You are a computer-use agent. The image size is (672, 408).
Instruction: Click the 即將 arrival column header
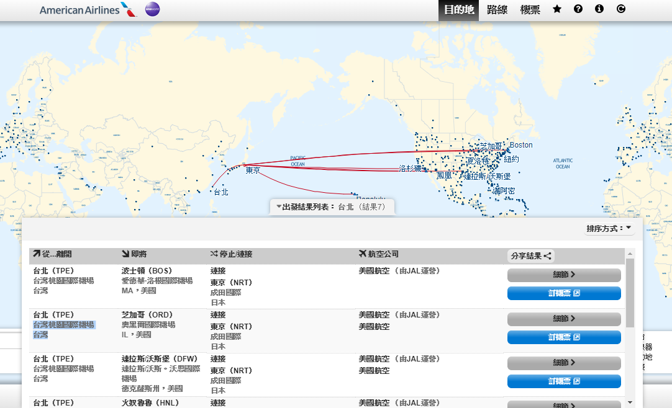[134, 254]
